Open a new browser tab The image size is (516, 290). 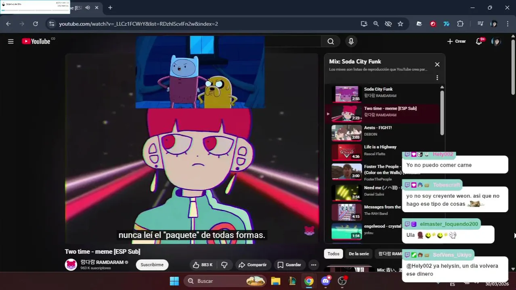click(110, 8)
